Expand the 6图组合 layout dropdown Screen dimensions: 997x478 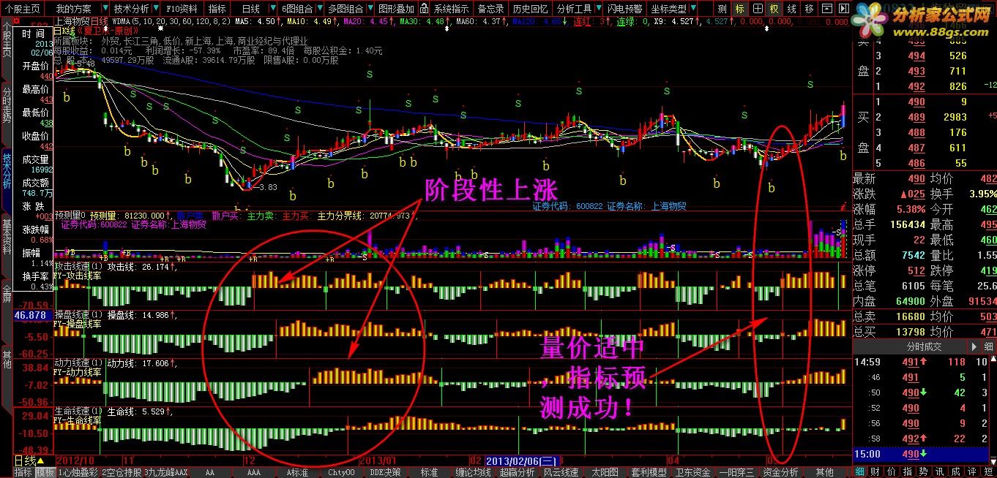[299, 9]
